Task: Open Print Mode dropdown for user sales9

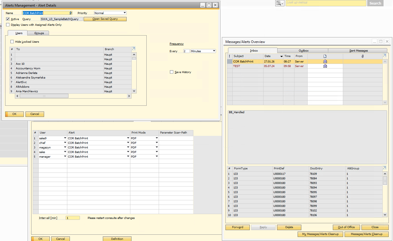Action: tap(157, 138)
